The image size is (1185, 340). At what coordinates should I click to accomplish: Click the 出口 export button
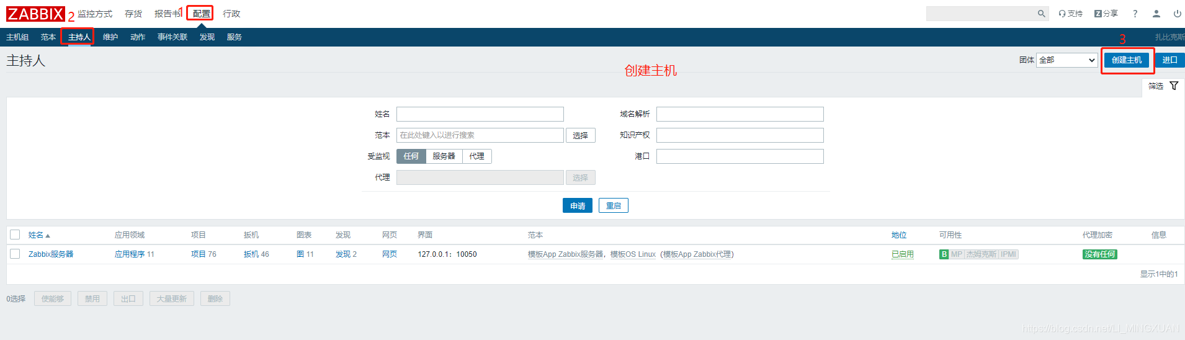(128, 299)
